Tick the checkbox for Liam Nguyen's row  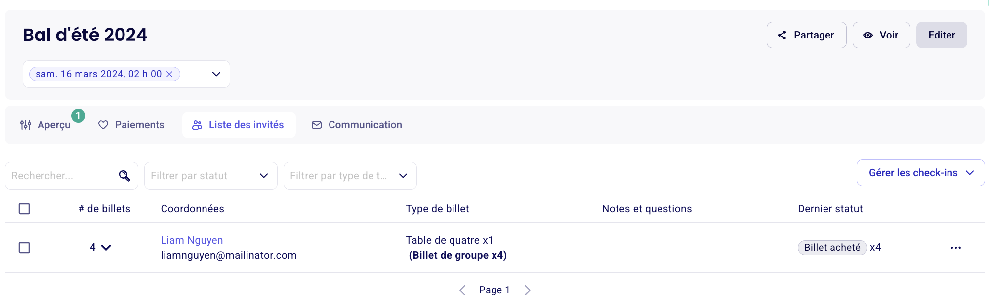[x=24, y=248]
